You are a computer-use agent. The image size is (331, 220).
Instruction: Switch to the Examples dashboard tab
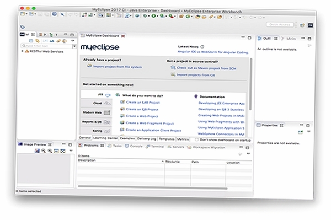(127, 138)
